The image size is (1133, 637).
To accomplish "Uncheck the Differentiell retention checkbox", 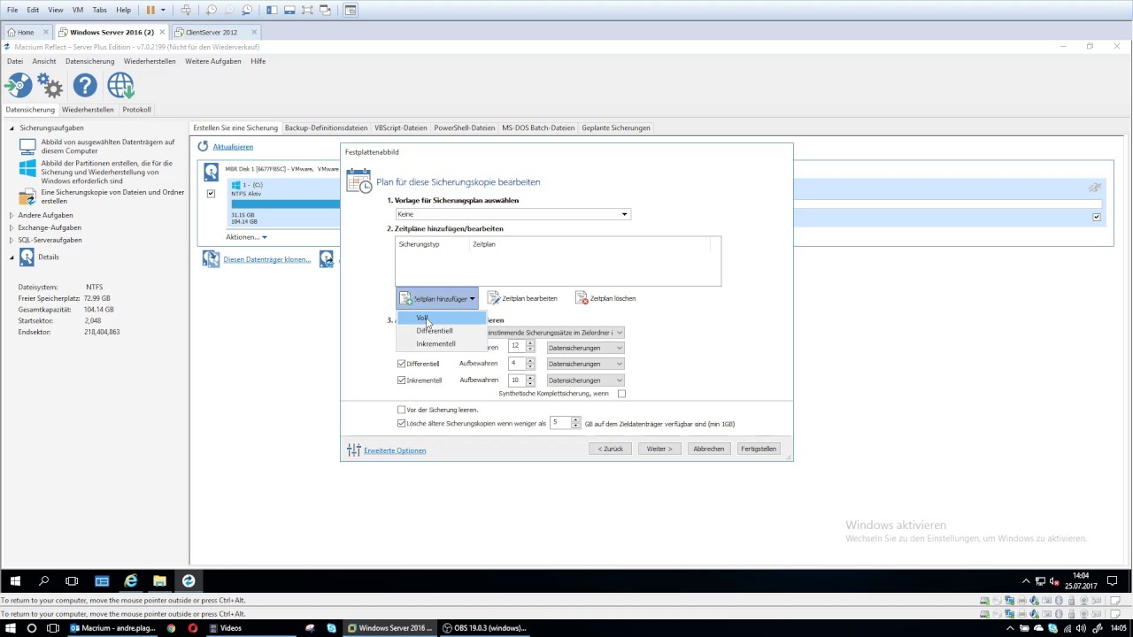I will pos(402,364).
